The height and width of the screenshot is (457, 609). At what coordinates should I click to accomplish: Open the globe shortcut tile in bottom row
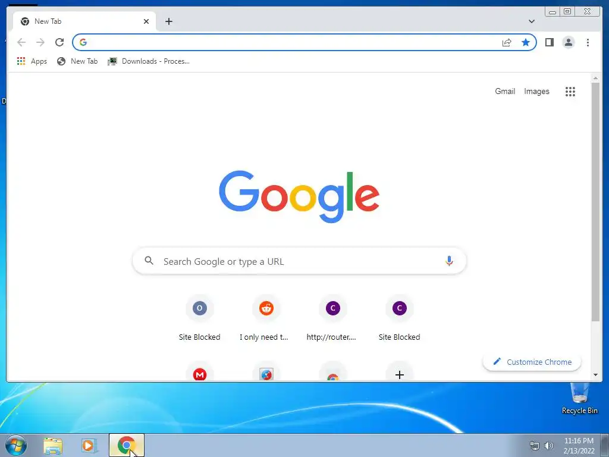266,374
